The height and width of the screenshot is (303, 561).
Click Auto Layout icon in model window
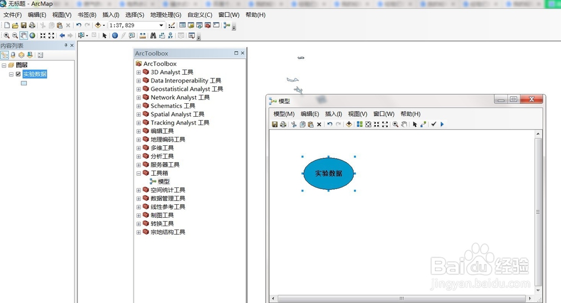click(x=360, y=124)
